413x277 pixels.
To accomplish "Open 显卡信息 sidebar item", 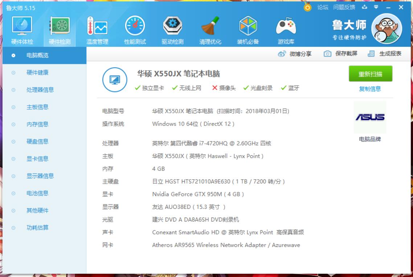I will [x=44, y=159].
